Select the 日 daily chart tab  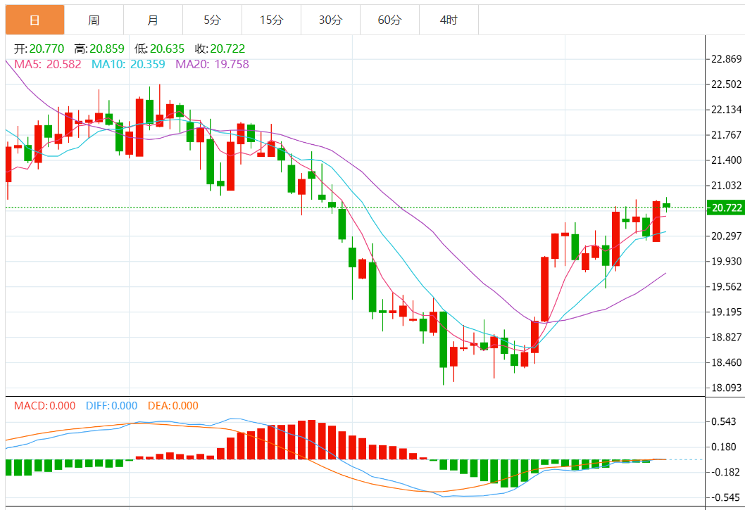35,20
